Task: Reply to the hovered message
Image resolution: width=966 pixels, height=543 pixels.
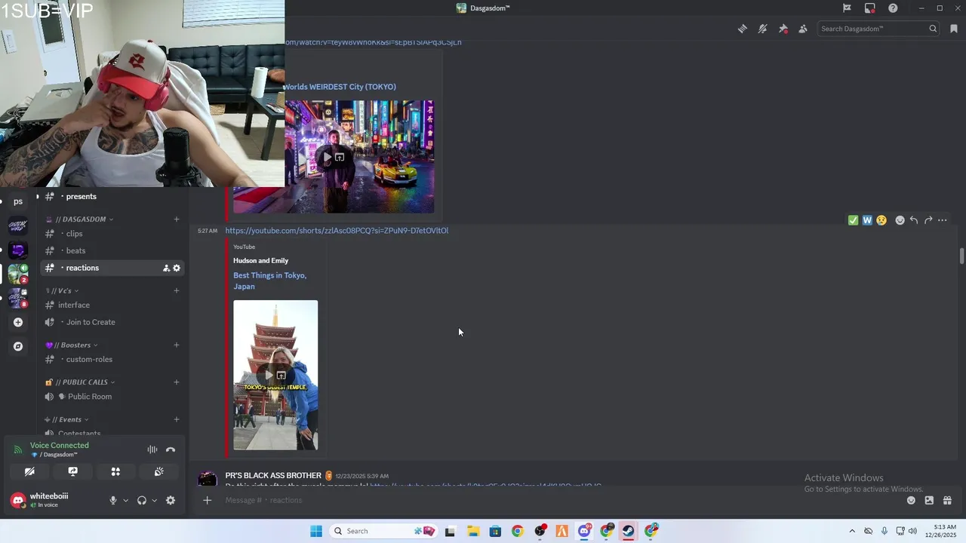Action: point(914,220)
